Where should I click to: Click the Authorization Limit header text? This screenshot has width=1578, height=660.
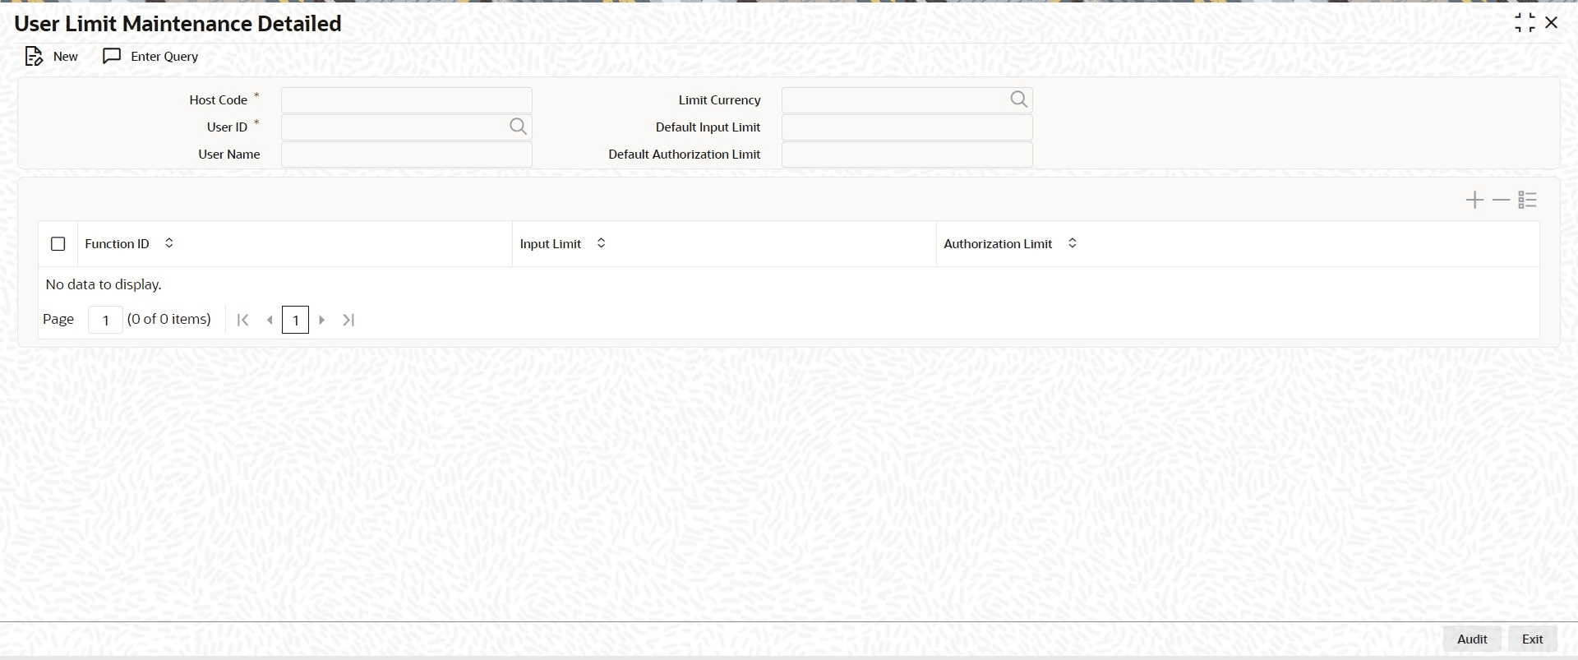(x=998, y=244)
